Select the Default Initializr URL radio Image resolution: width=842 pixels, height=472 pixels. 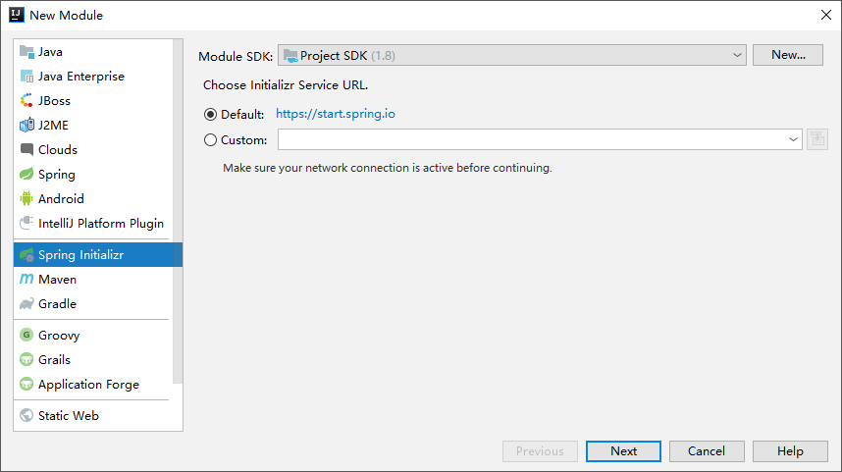tap(210, 115)
